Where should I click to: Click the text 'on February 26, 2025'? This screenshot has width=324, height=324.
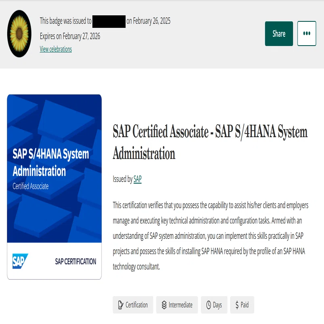148,21
